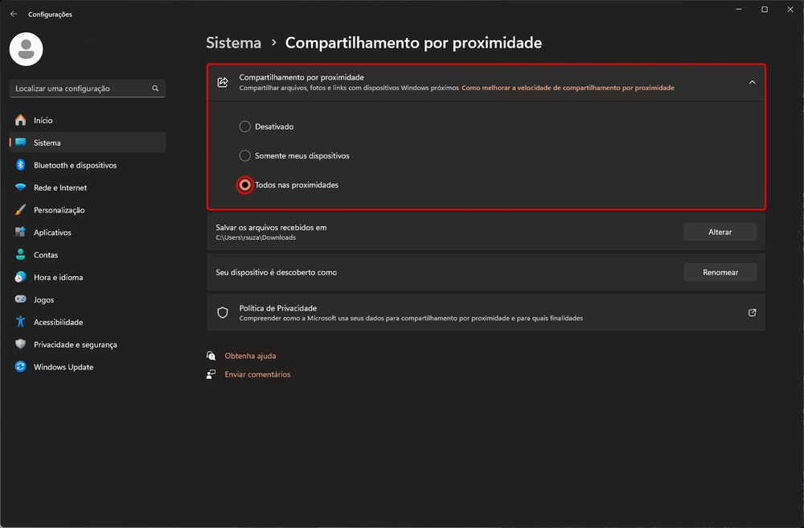
Task: Click the Localizar uma configuração search field
Action: [x=80, y=89]
